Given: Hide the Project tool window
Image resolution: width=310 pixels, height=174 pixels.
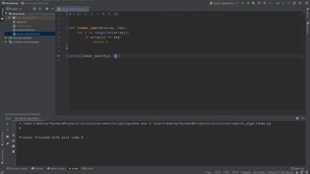Looking at the screenshot, I should (x=52, y=9).
